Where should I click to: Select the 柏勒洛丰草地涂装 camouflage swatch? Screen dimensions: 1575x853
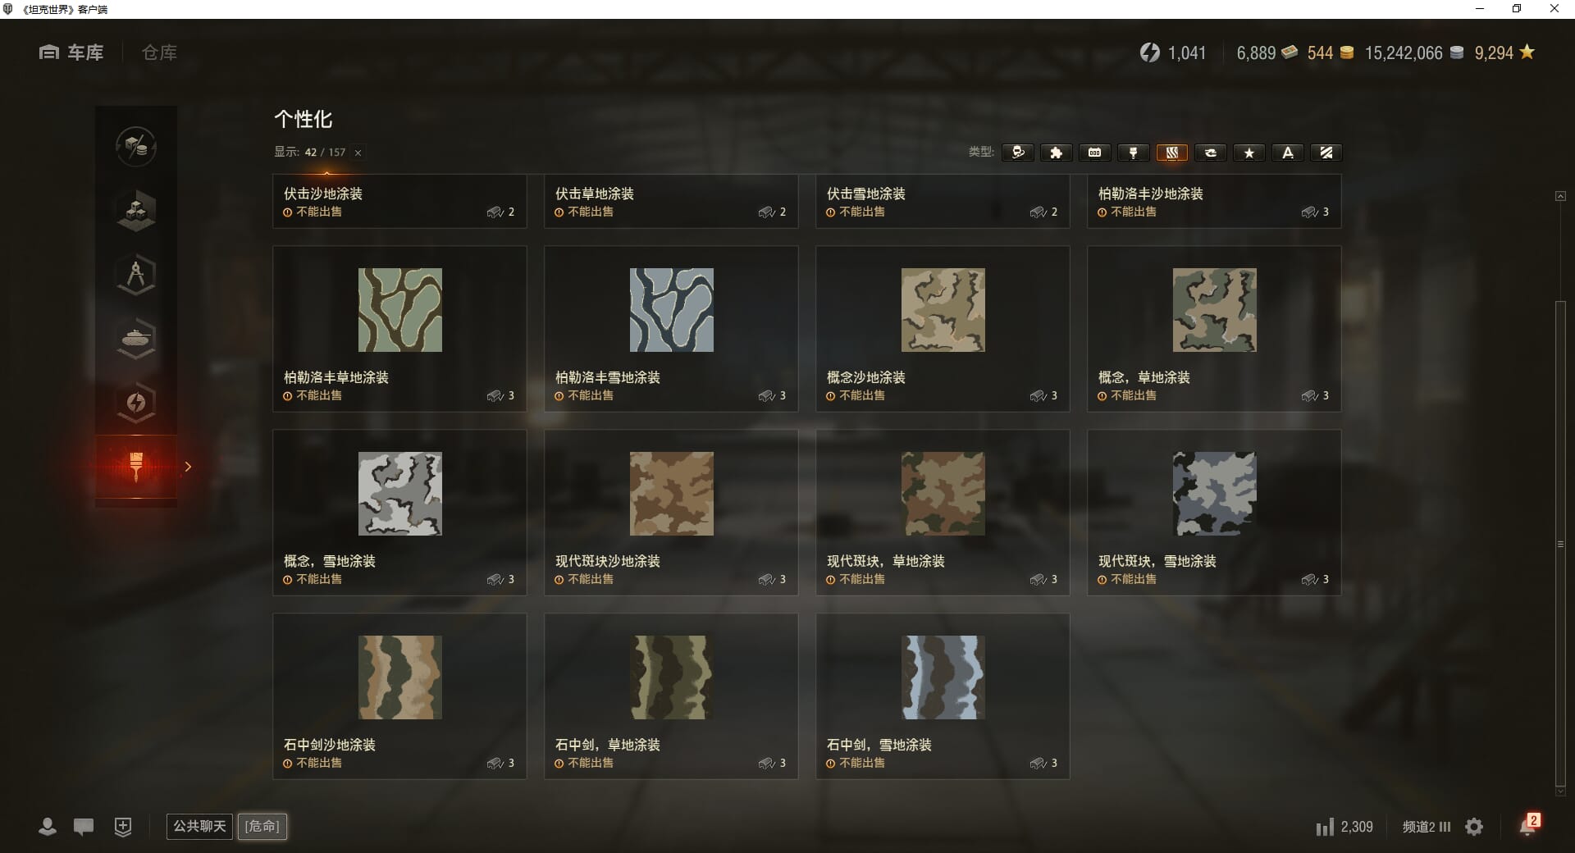[x=399, y=310]
